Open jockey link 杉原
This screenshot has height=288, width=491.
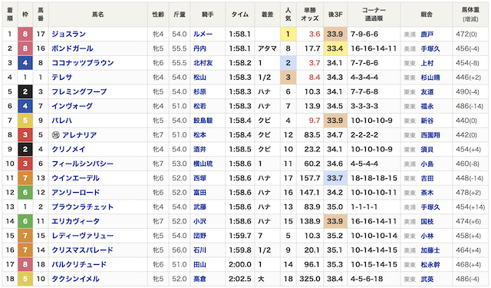click(x=199, y=92)
